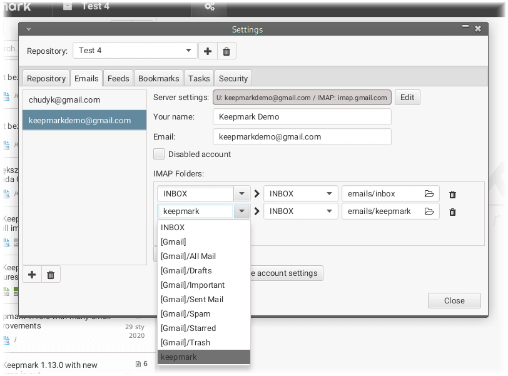Image resolution: width=508 pixels, height=376 pixels.
Task: Open the gears settings icon in top bar
Action: pos(210,7)
